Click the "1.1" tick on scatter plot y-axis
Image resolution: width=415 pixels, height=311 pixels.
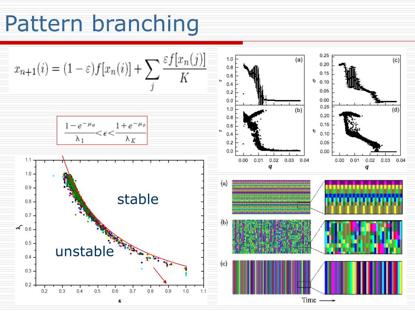coord(28,160)
